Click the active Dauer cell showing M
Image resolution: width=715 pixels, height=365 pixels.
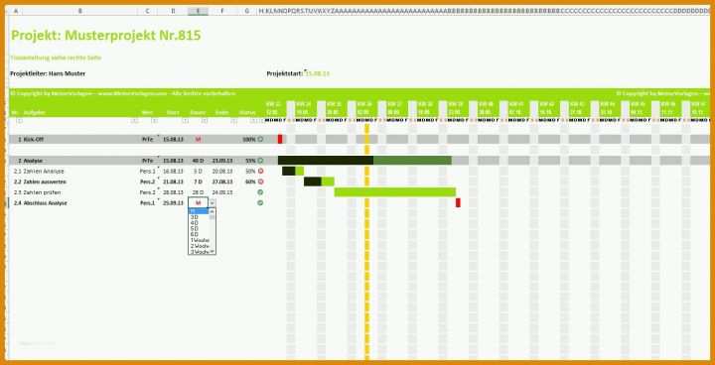click(198, 202)
